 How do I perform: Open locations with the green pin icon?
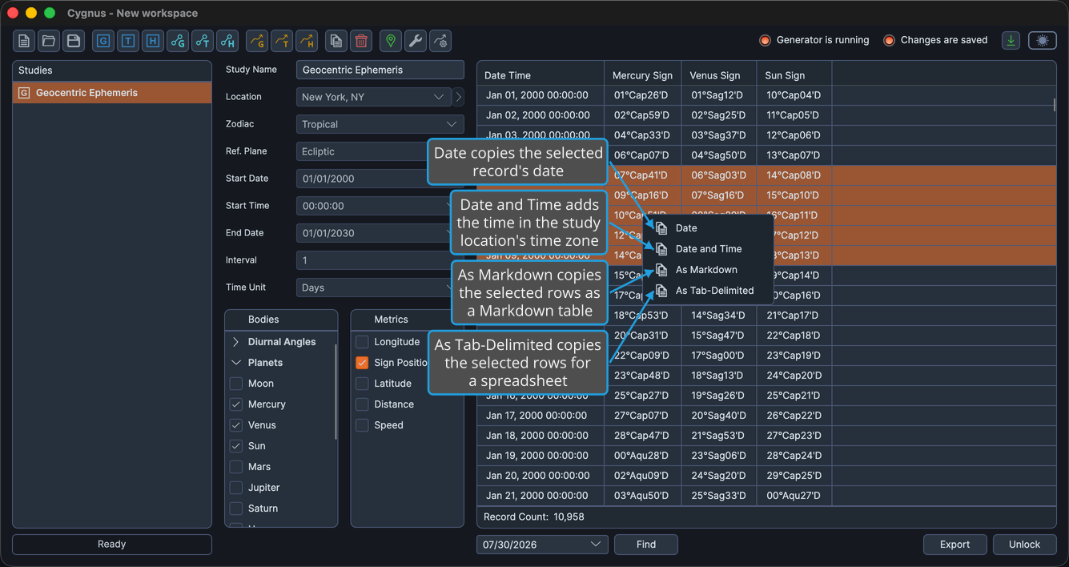(x=391, y=41)
